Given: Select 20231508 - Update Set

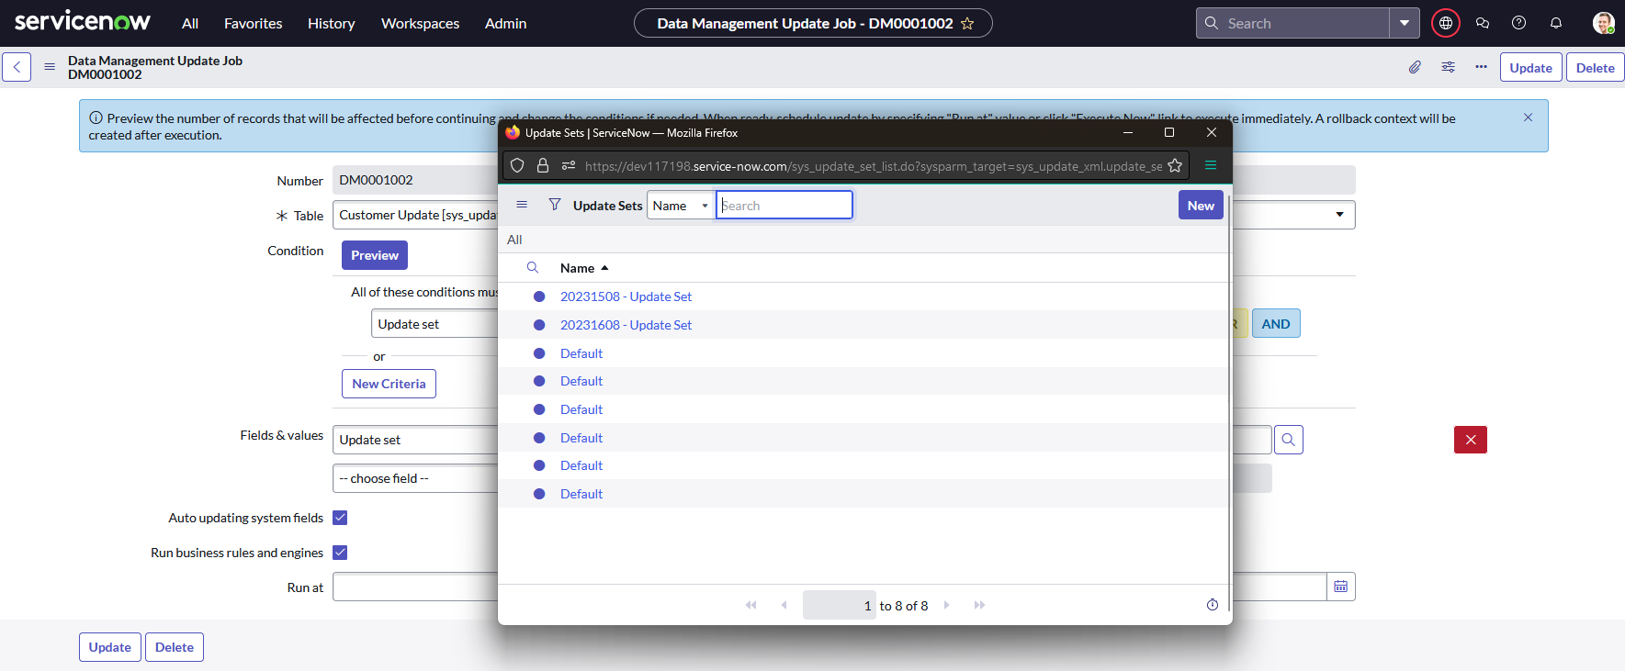Looking at the screenshot, I should [626, 296].
